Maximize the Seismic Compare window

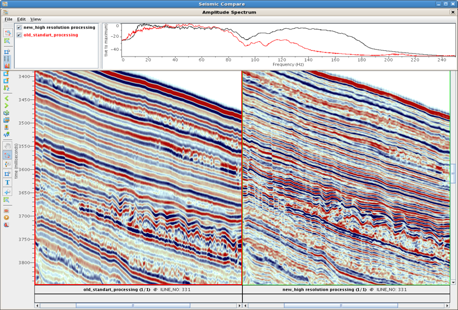(x=446, y=4)
